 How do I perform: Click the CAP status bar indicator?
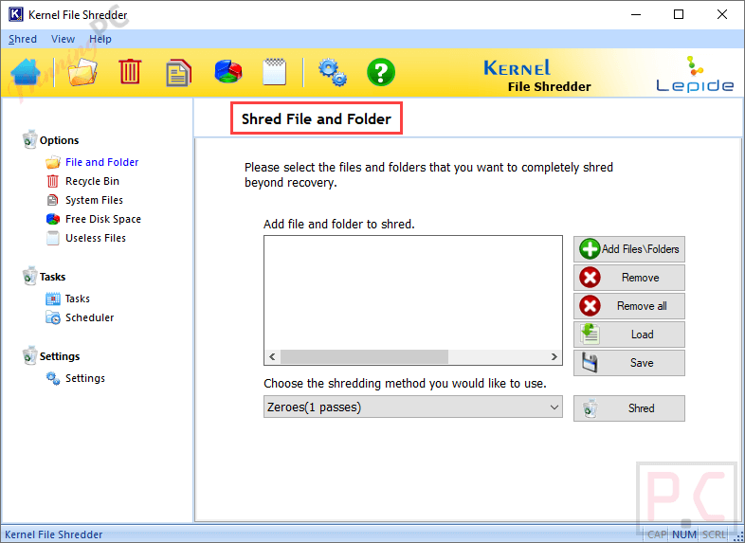[657, 534]
